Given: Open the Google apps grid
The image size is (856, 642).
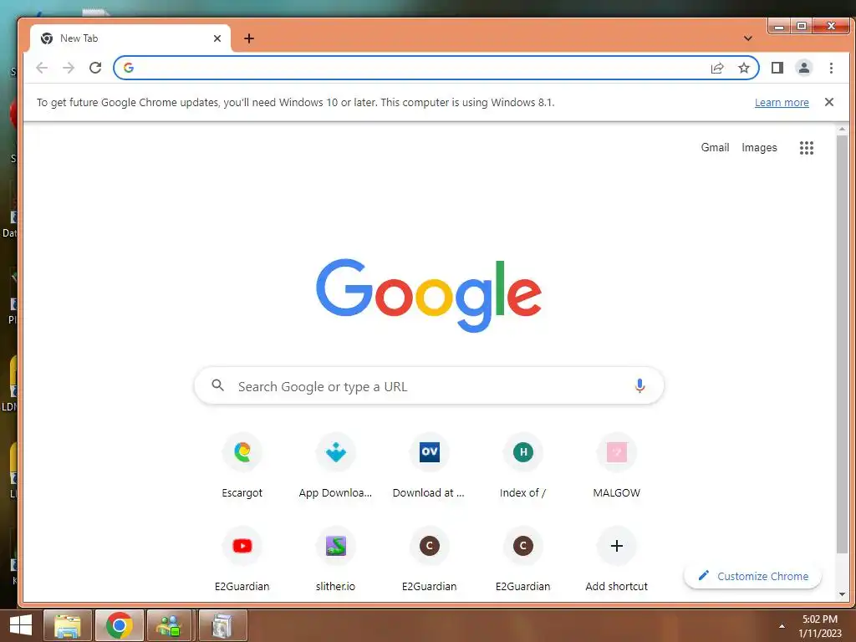Looking at the screenshot, I should (x=807, y=147).
